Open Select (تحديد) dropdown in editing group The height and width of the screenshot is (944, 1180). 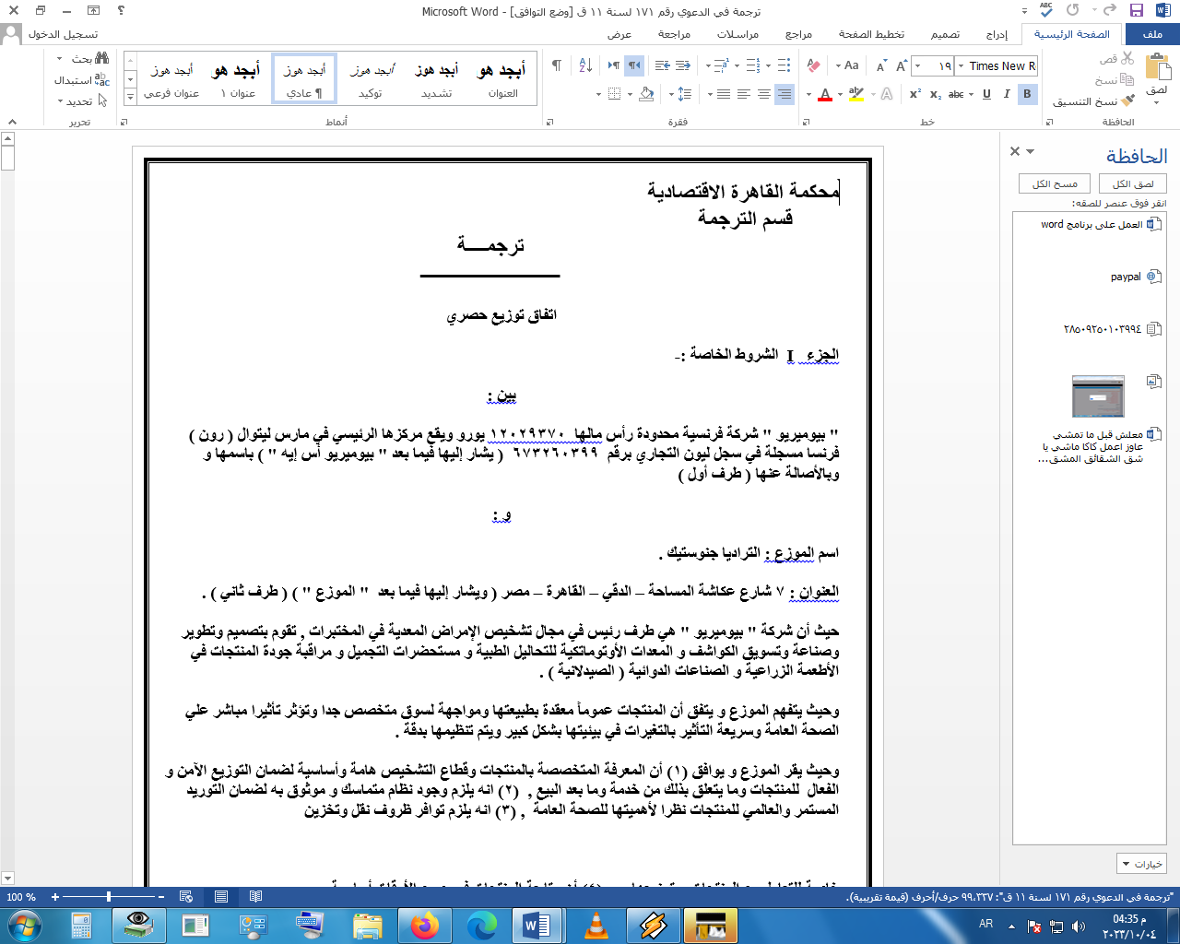point(74,101)
